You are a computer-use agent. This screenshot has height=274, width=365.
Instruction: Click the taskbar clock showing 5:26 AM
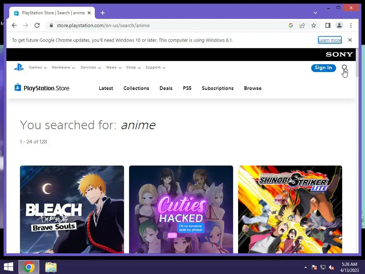(x=349, y=267)
